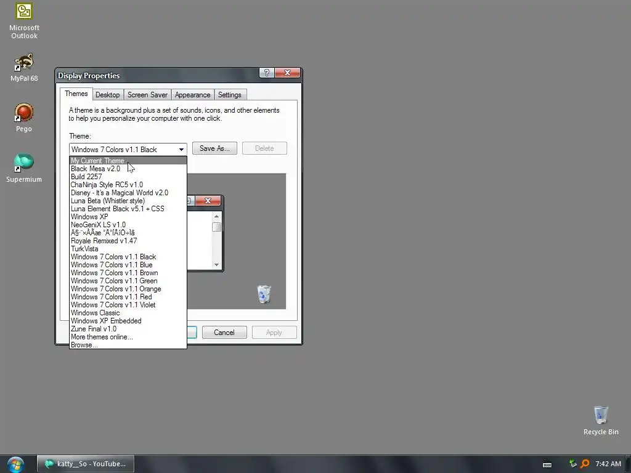This screenshot has width=631, height=473.
Task: Switch to the Themes tab
Action: pos(76,94)
